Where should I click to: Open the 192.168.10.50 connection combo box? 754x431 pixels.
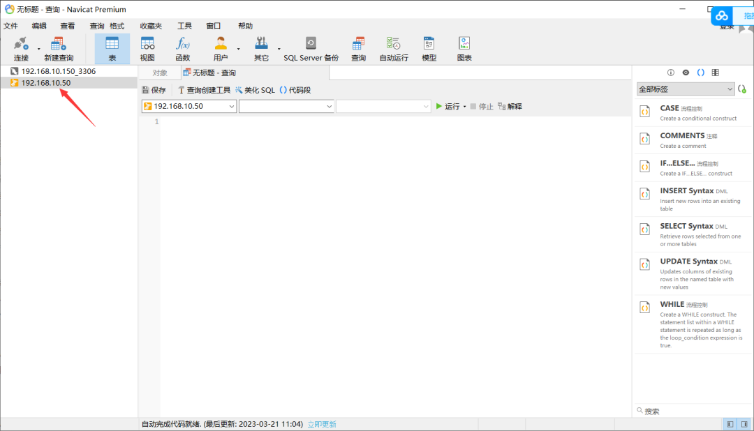pos(189,106)
